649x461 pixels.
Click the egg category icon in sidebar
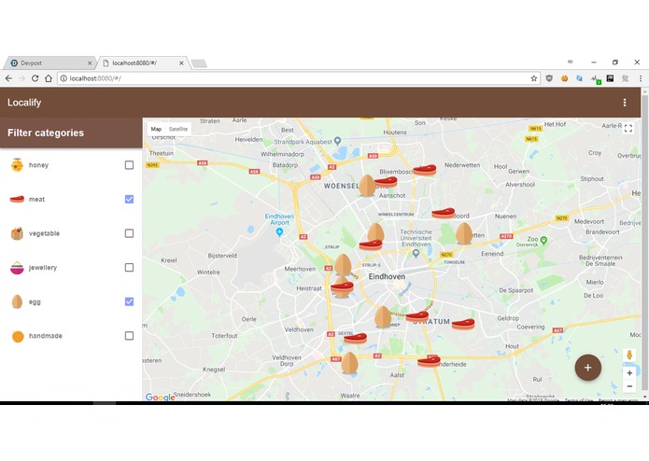coord(17,301)
